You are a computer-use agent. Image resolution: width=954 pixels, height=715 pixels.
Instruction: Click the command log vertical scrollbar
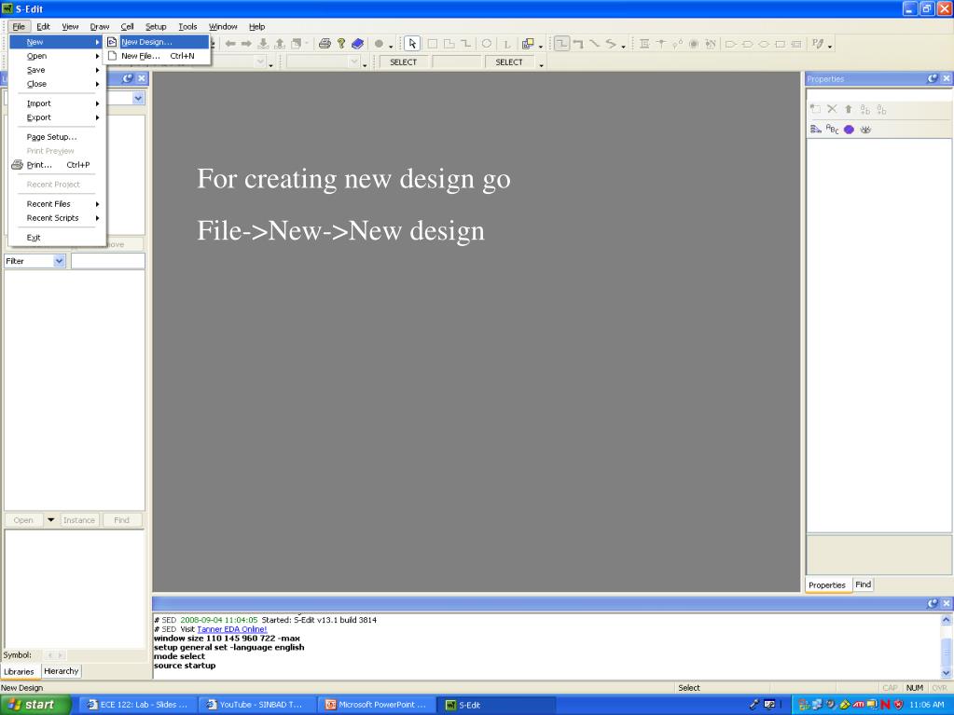click(x=947, y=646)
